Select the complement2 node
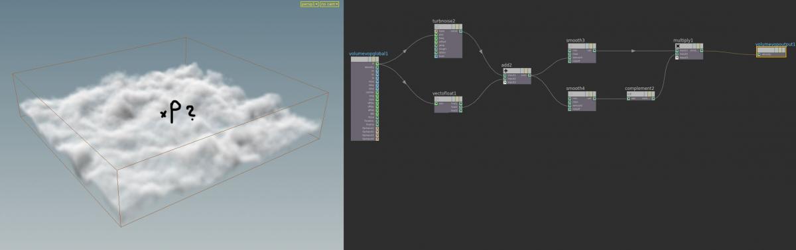Screen dimensions: 796x250 pos(640,96)
